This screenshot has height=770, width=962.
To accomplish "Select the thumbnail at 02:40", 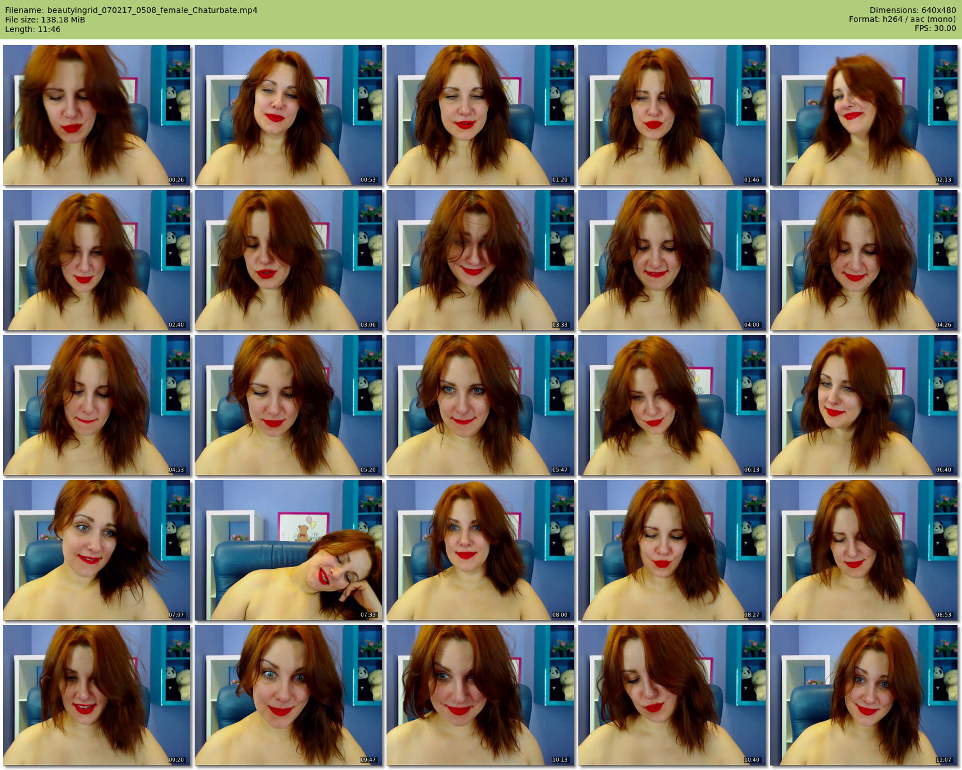I will [x=97, y=260].
